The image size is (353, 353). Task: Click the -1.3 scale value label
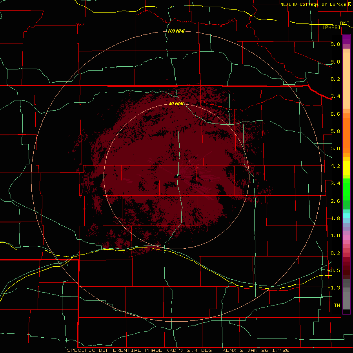334,288
